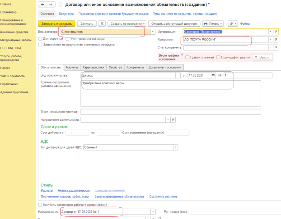
Task: Open Параметры списания доходов будущих периодов link
Action: pyautogui.click(x=113, y=14)
